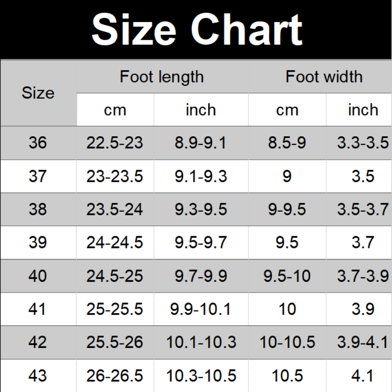Click the 10.3-10.5 inch length cell
The height and width of the screenshot is (392, 392).
click(x=200, y=376)
